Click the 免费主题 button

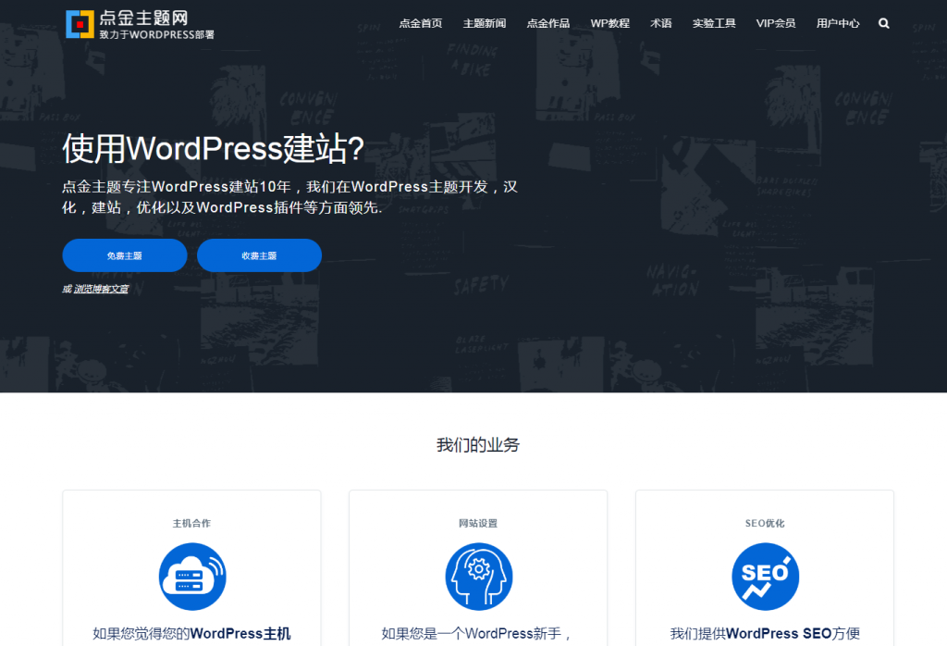tap(125, 255)
